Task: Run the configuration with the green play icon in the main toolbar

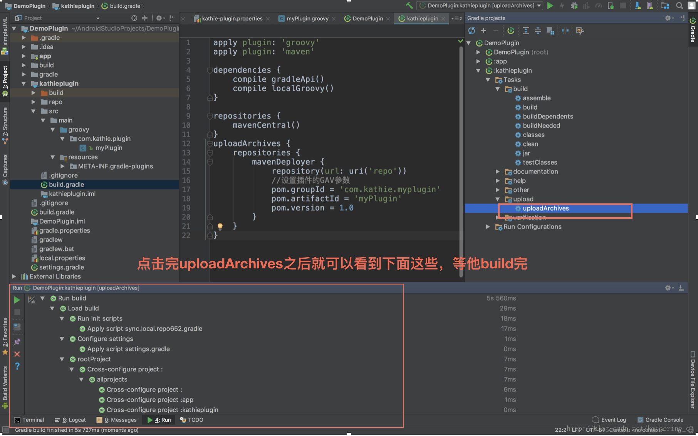Action: pos(550,6)
